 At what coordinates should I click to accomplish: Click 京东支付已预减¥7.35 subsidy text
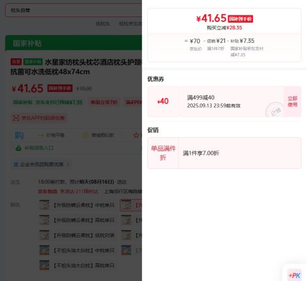coord(59,102)
